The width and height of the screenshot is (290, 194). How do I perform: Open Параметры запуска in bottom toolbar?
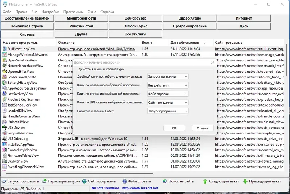[x=61, y=181]
